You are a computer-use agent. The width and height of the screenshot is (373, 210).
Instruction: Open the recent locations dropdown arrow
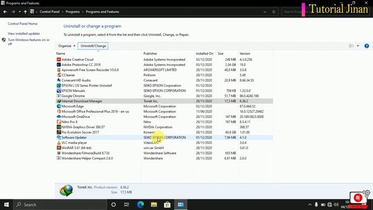tap(19, 12)
